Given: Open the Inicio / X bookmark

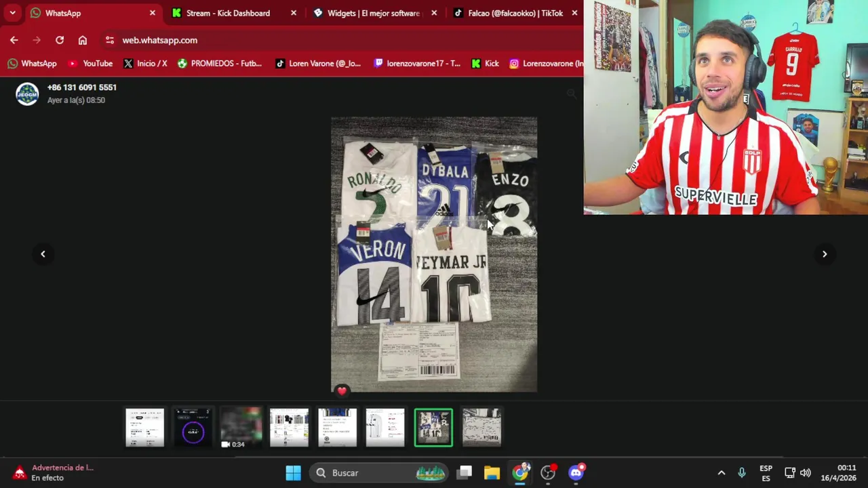Looking at the screenshot, I should (145, 64).
